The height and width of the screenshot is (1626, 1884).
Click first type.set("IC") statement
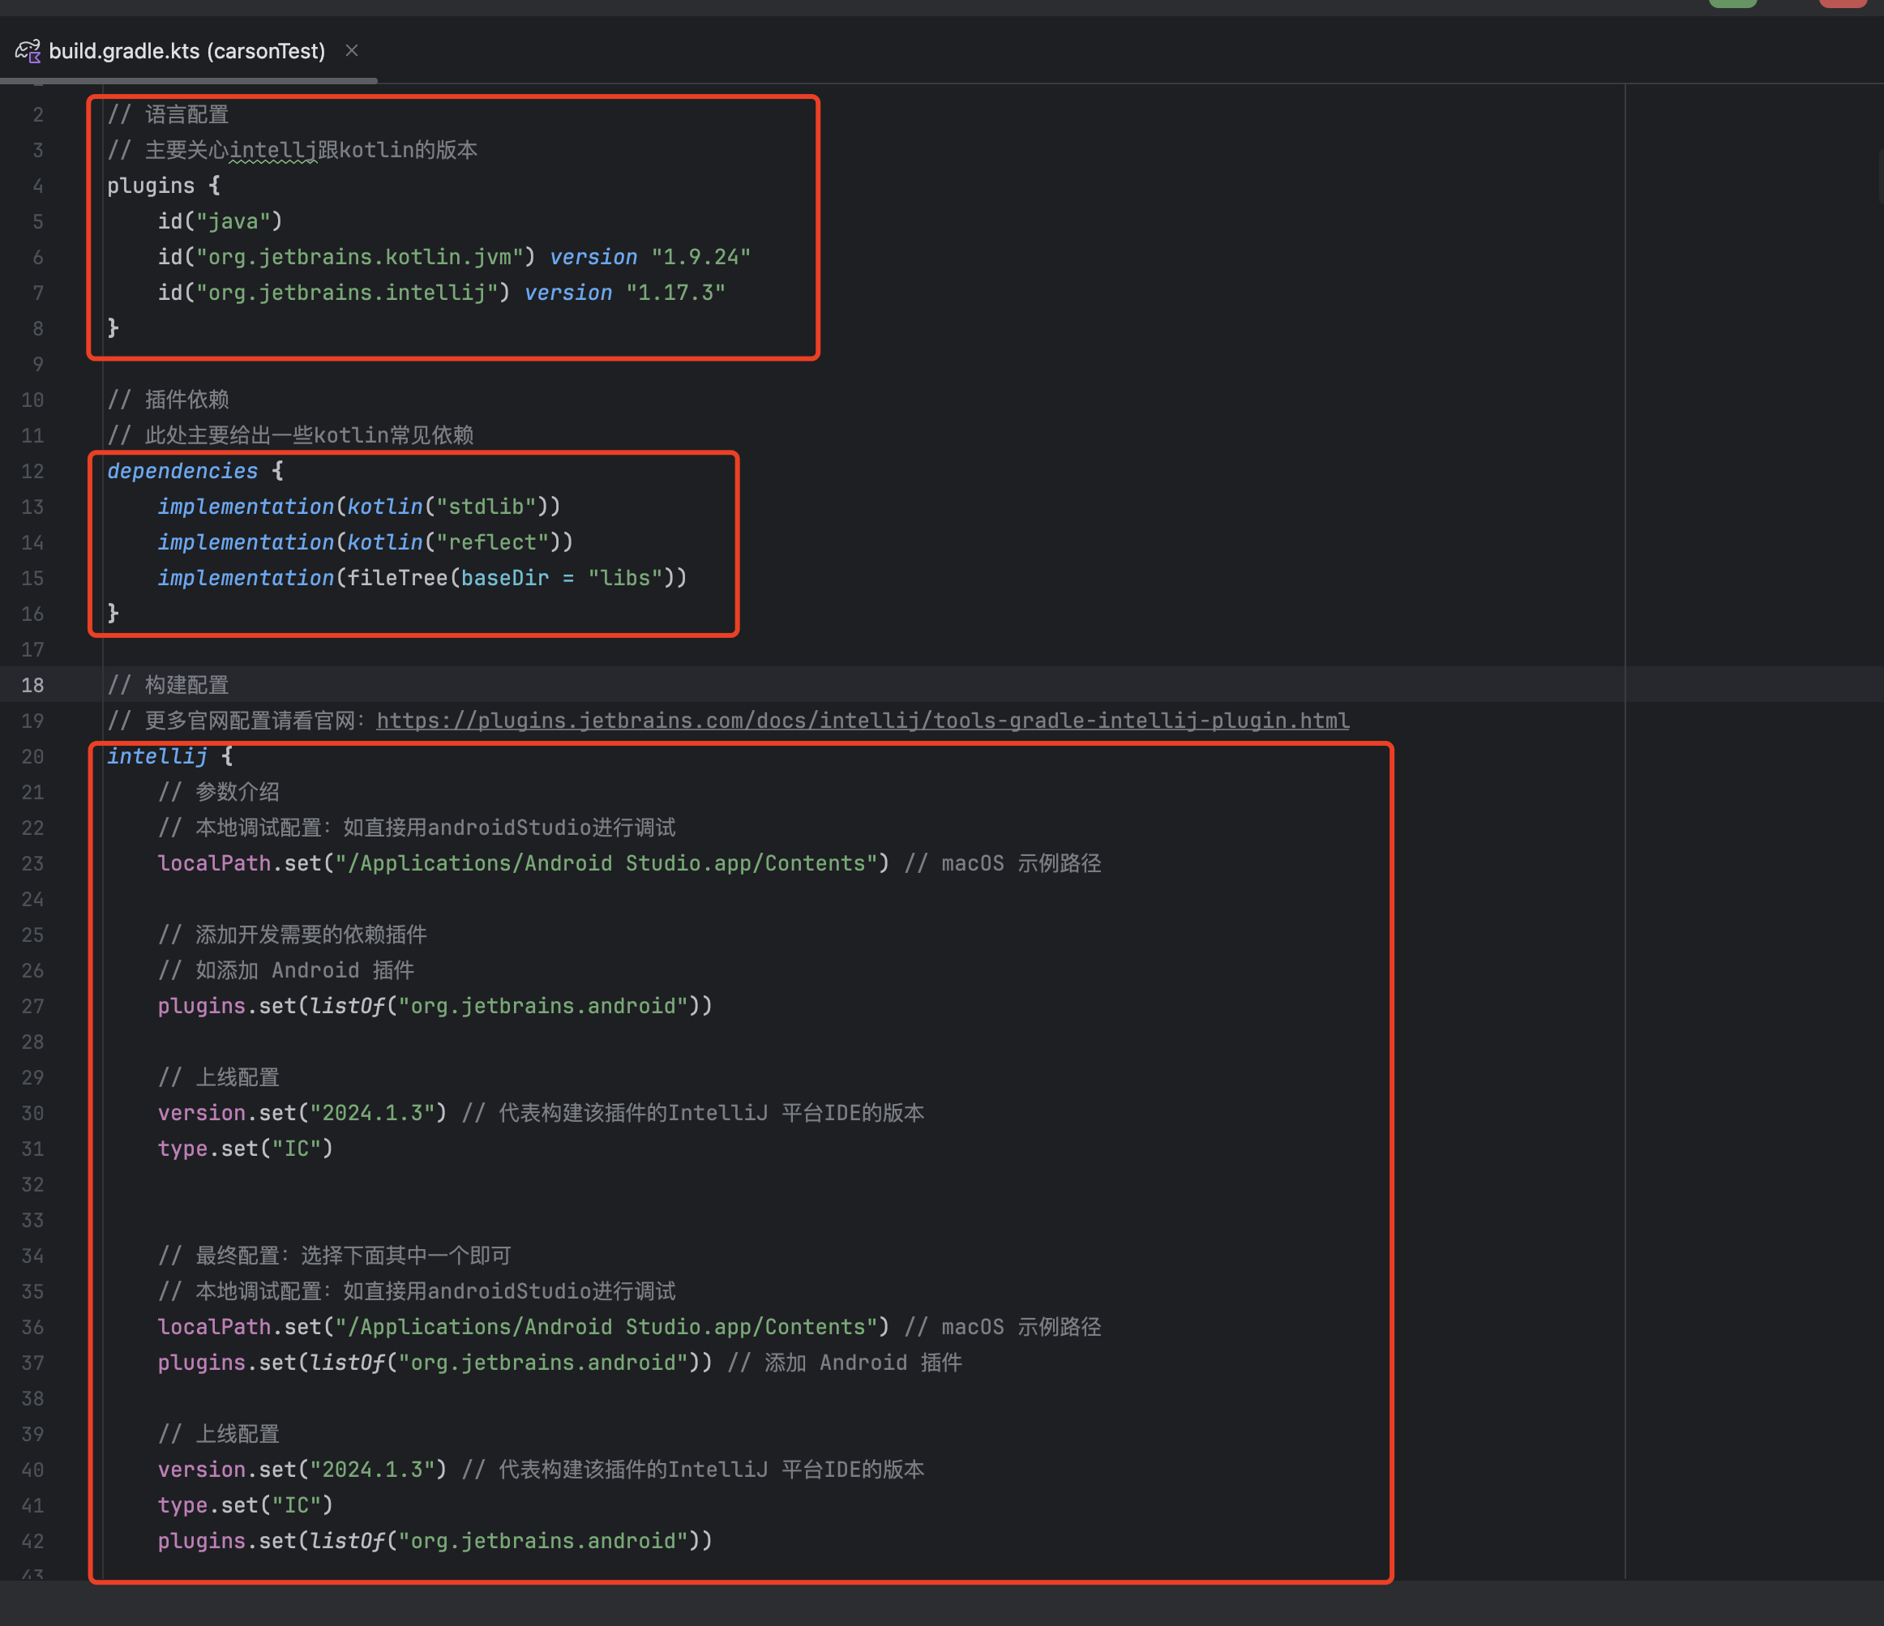coord(245,1149)
